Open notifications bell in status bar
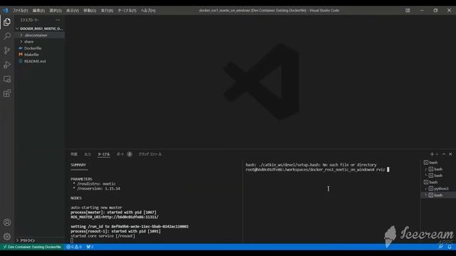The height and width of the screenshot is (256, 456). coord(450,247)
